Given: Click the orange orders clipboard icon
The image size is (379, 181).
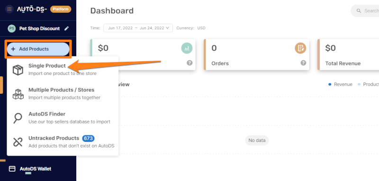Looking at the screenshot, I should pyautogui.click(x=300, y=48).
